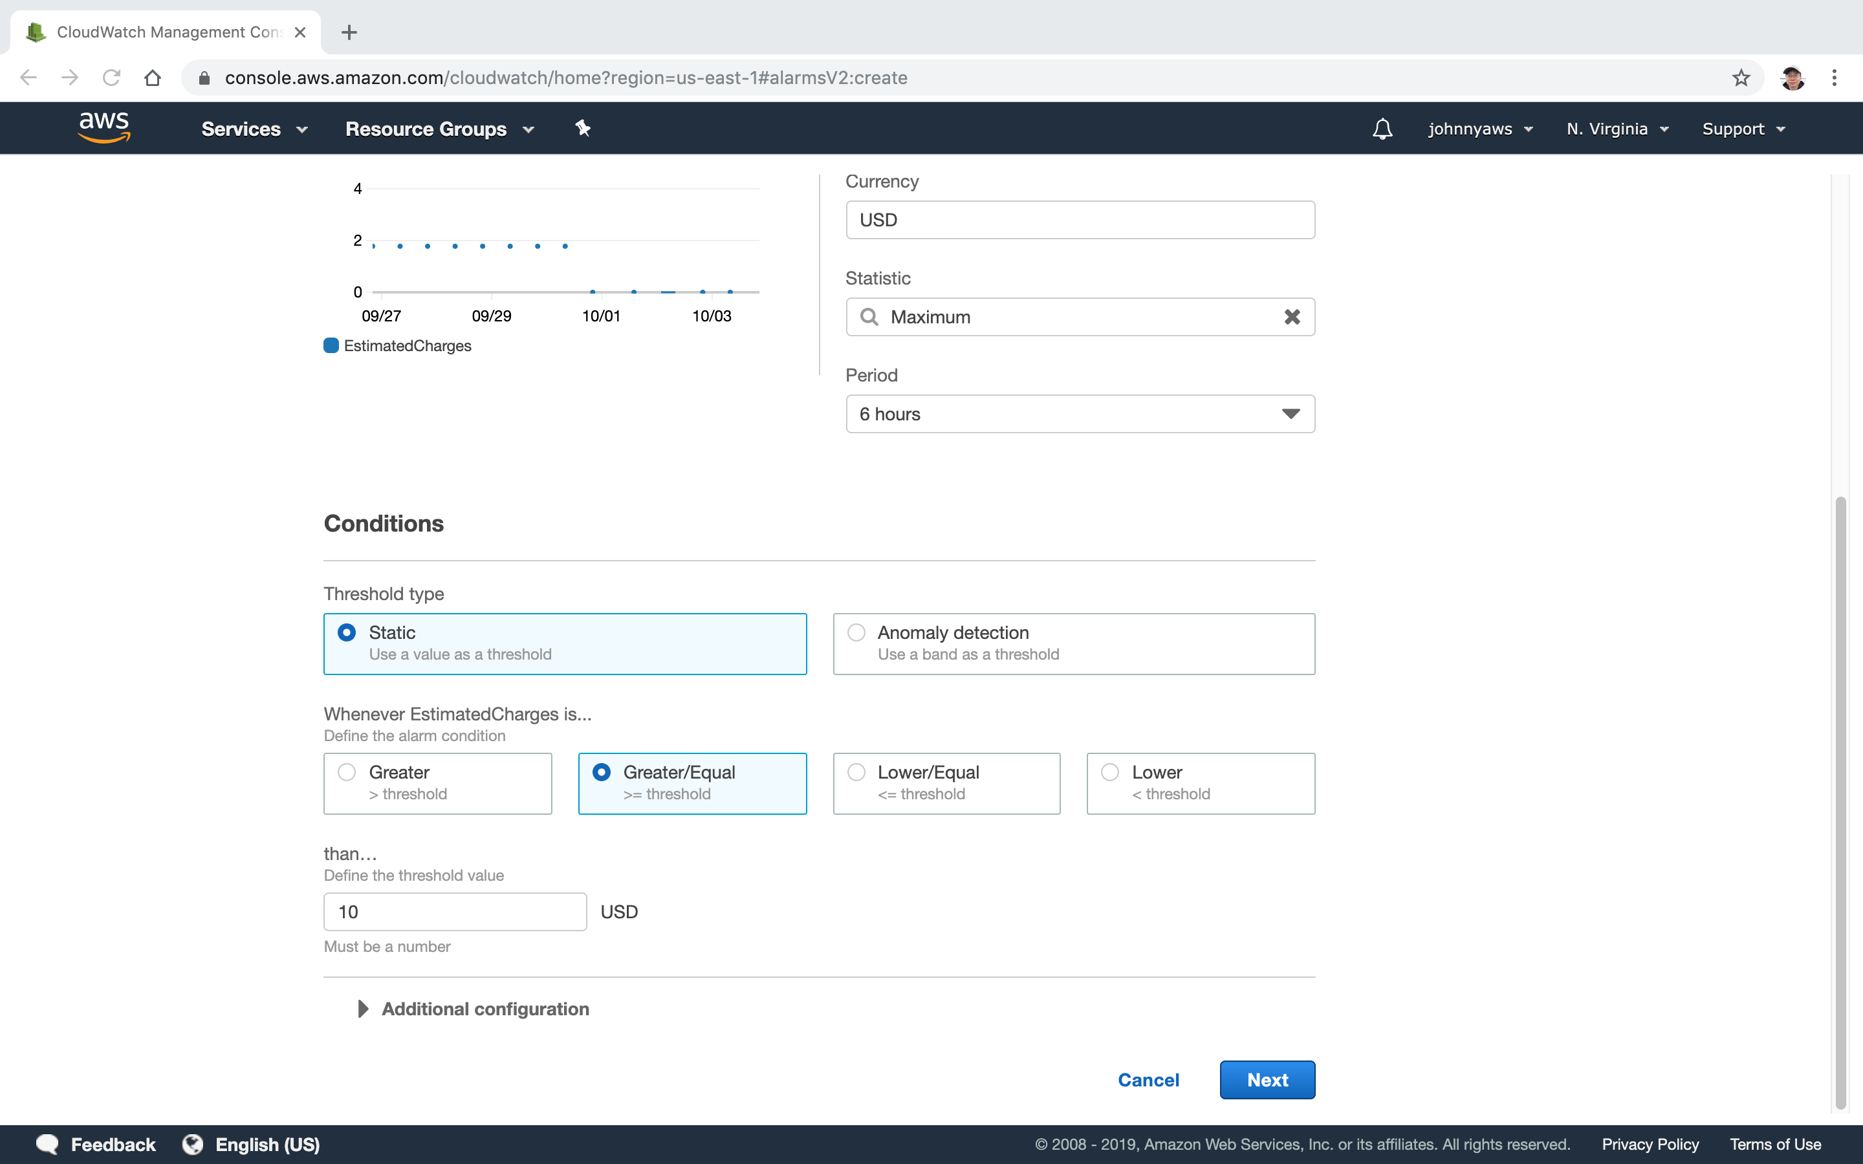The image size is (1863, 1164).
Task: Choose the Lower condition option
Action: (1200, 783)
